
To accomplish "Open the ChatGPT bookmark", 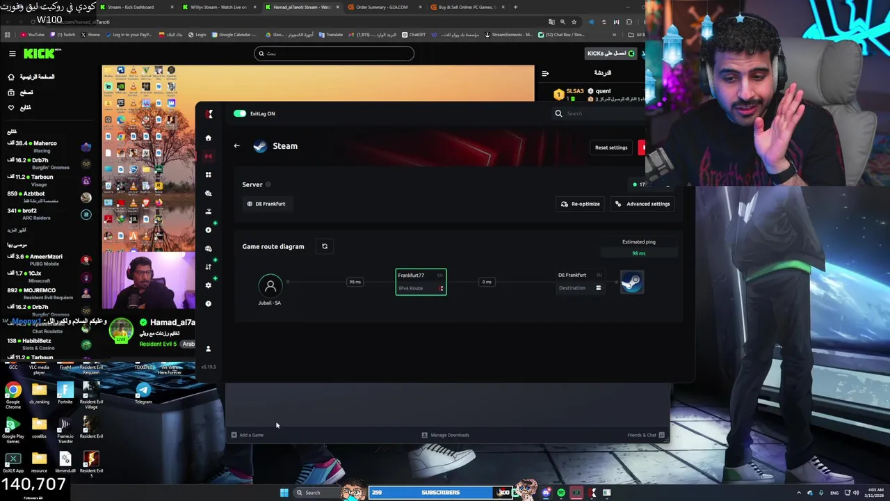I will click(x=414, y=35).
